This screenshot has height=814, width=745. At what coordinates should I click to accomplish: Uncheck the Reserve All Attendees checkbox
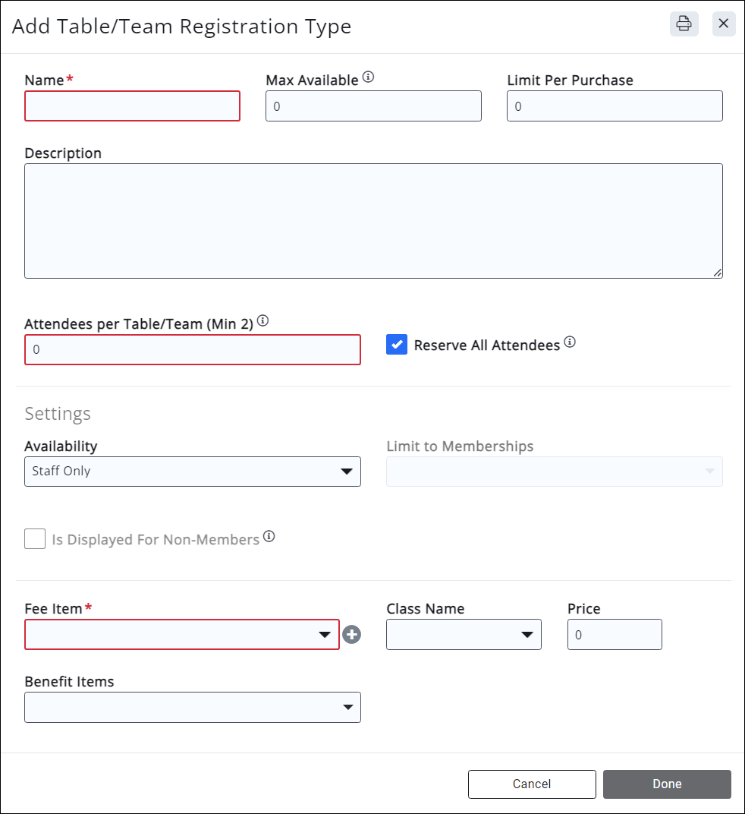[397, 345]
